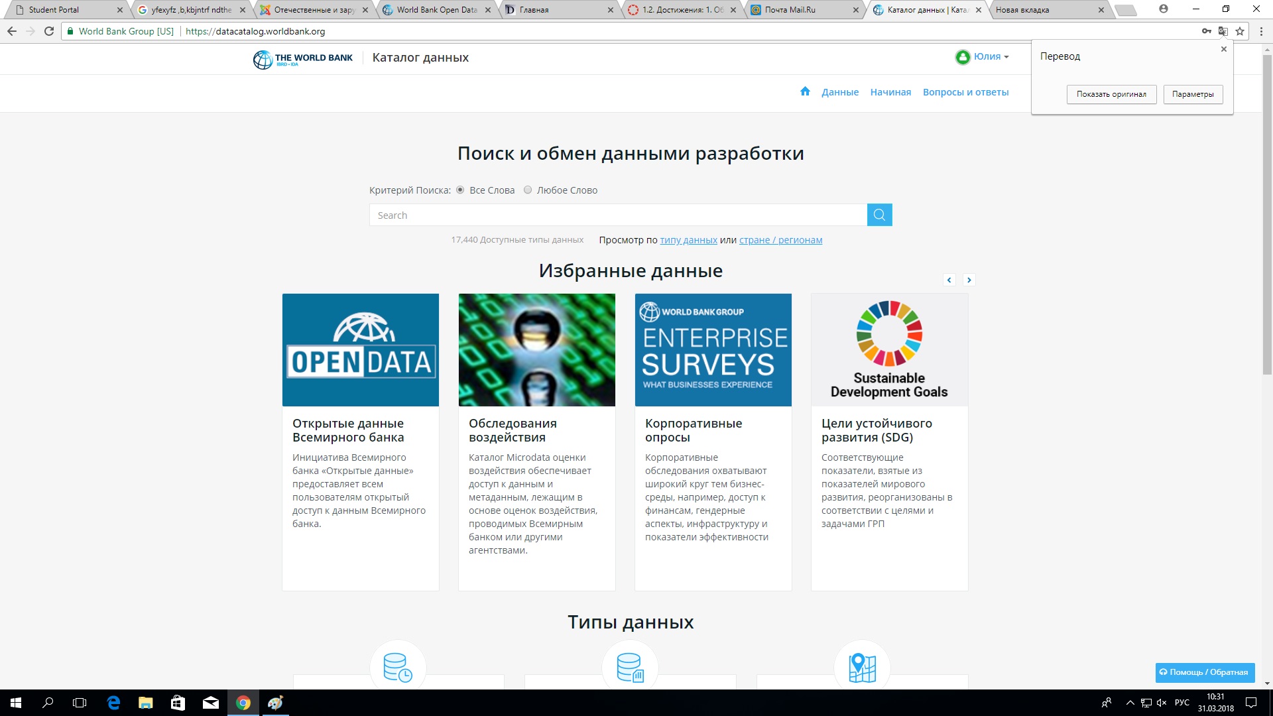
Task: Reload the page with refresh icon
Action: coord(49,31)
